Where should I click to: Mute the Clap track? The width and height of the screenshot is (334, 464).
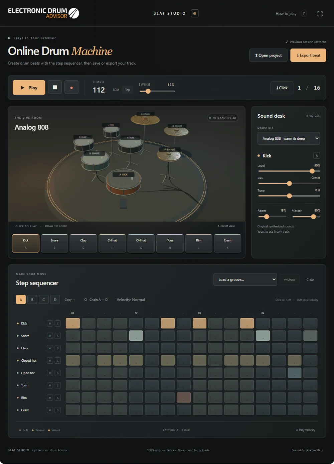(50, 348)
